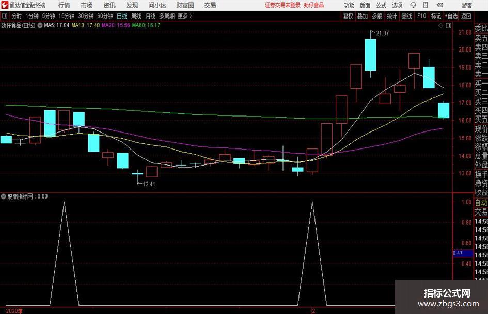This screenshot has width=488, height=314.
Task: Expand the MA indicator settings round arrow
Action: coord(40,25)
